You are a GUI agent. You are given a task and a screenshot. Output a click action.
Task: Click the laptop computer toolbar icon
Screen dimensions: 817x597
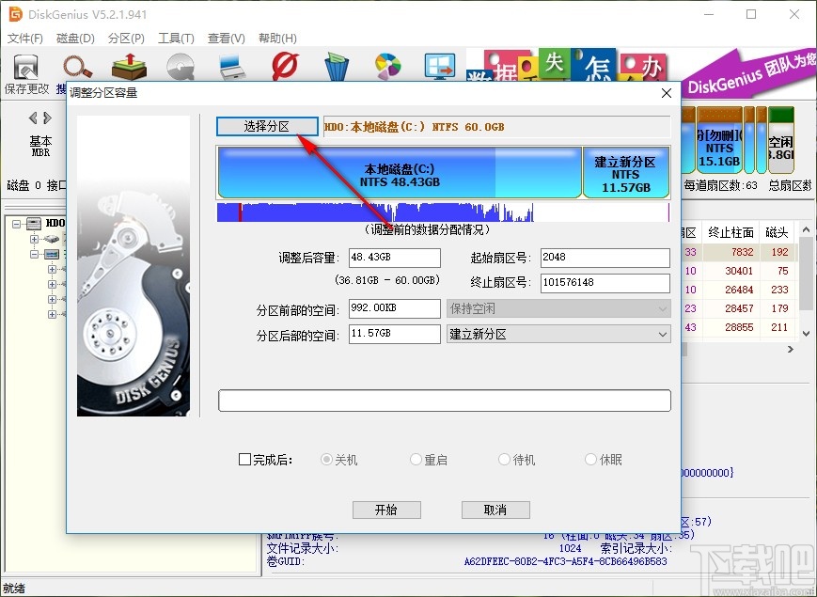tap(229, 68)
